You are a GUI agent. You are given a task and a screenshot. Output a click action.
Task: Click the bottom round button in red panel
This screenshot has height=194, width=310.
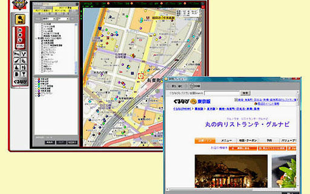20,40
